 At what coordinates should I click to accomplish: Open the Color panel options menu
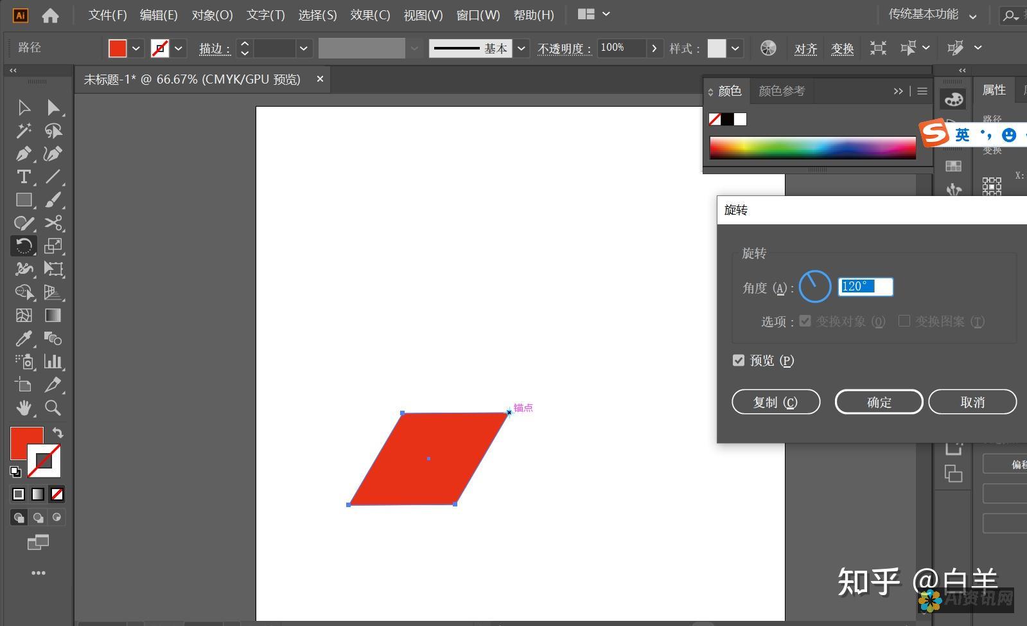pos(922,91)
